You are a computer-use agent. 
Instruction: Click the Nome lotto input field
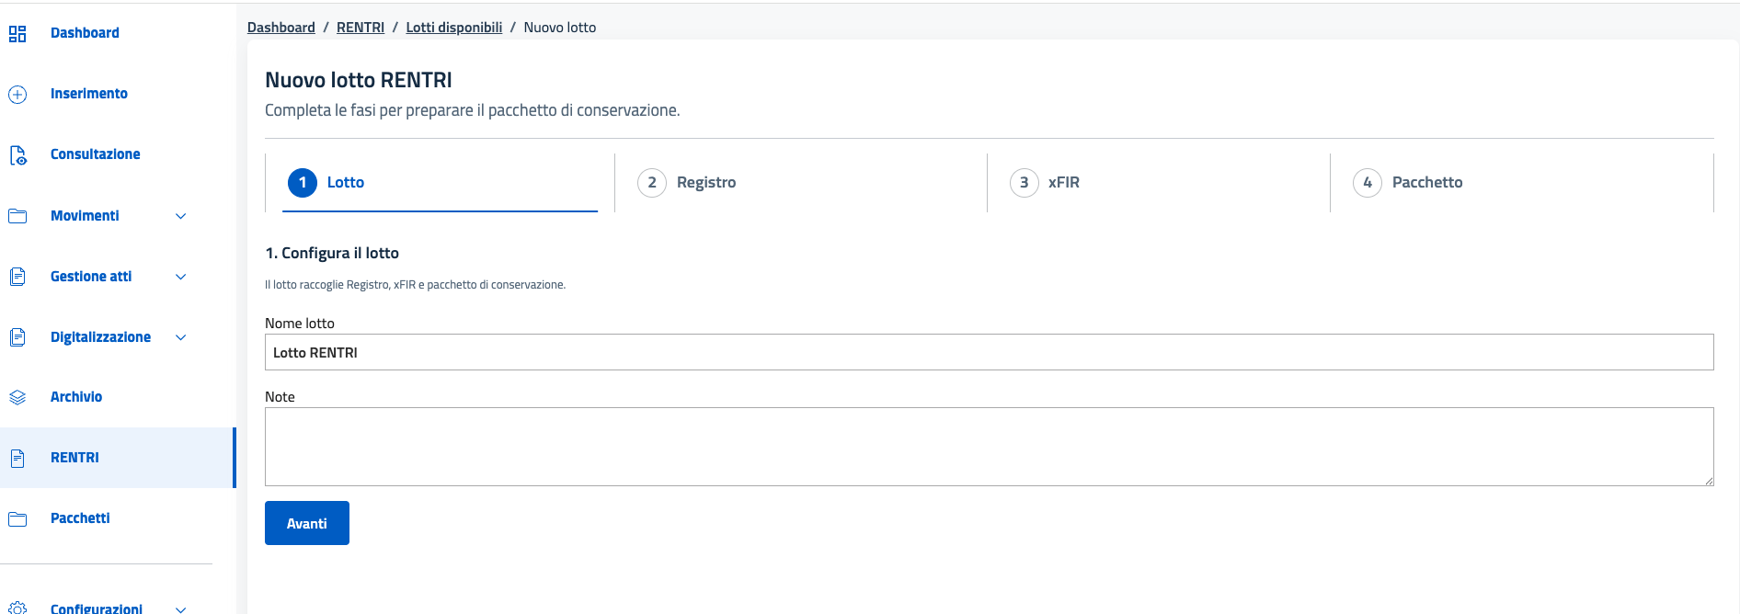tap(990, 352)
